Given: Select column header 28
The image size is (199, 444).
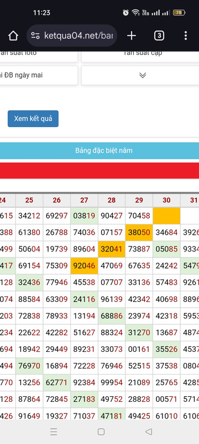Looking at the screenshot, I should (x=112, y=200).
